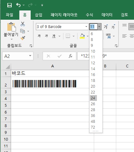Image resolution: width=134 pixels, height=152 pixels.
Task: Click the 붙여넣기 paste icon
Action: 11,27
